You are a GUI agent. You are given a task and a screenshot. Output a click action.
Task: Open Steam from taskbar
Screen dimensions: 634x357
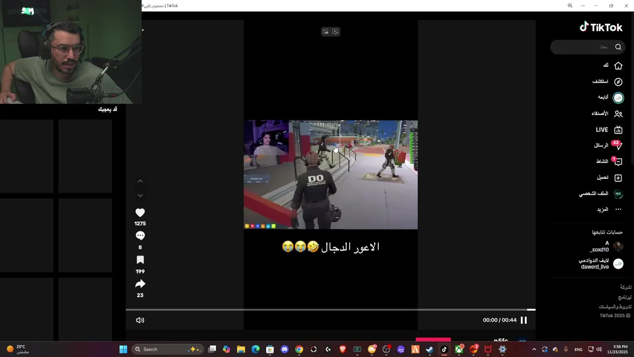(429, 350)
